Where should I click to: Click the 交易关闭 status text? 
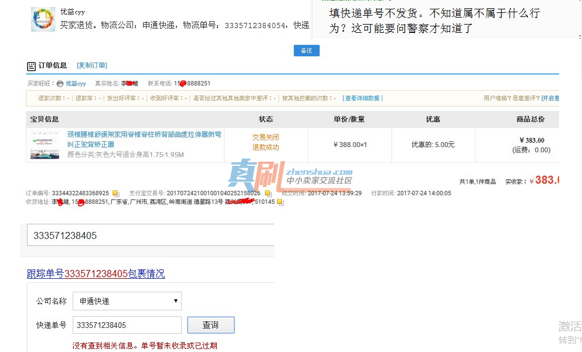pyautogui.click(x=266, y=137)
